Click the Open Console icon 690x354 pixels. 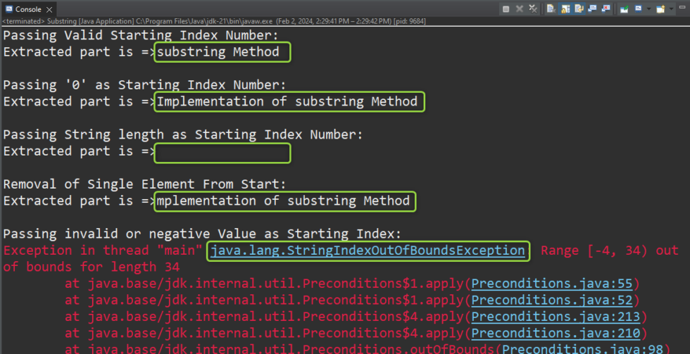(x=660, y=8)
